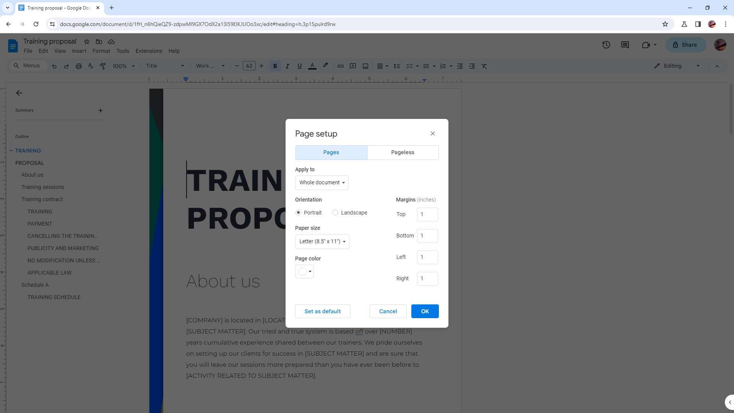The width and height of the screenshot is (734, 413).
Task: Toggle Bold formatting
Action: coord(275,66)
